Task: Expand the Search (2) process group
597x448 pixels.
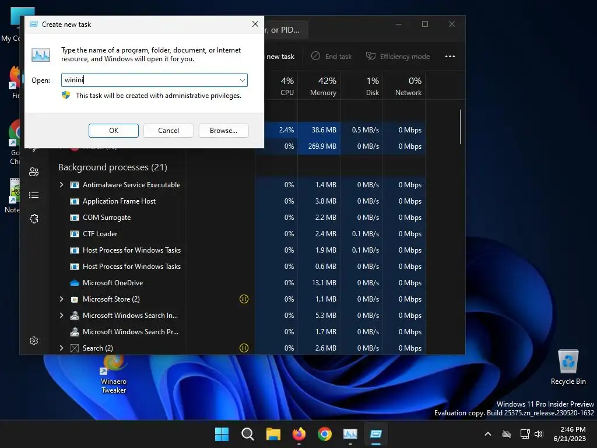Action: (61, 348)
